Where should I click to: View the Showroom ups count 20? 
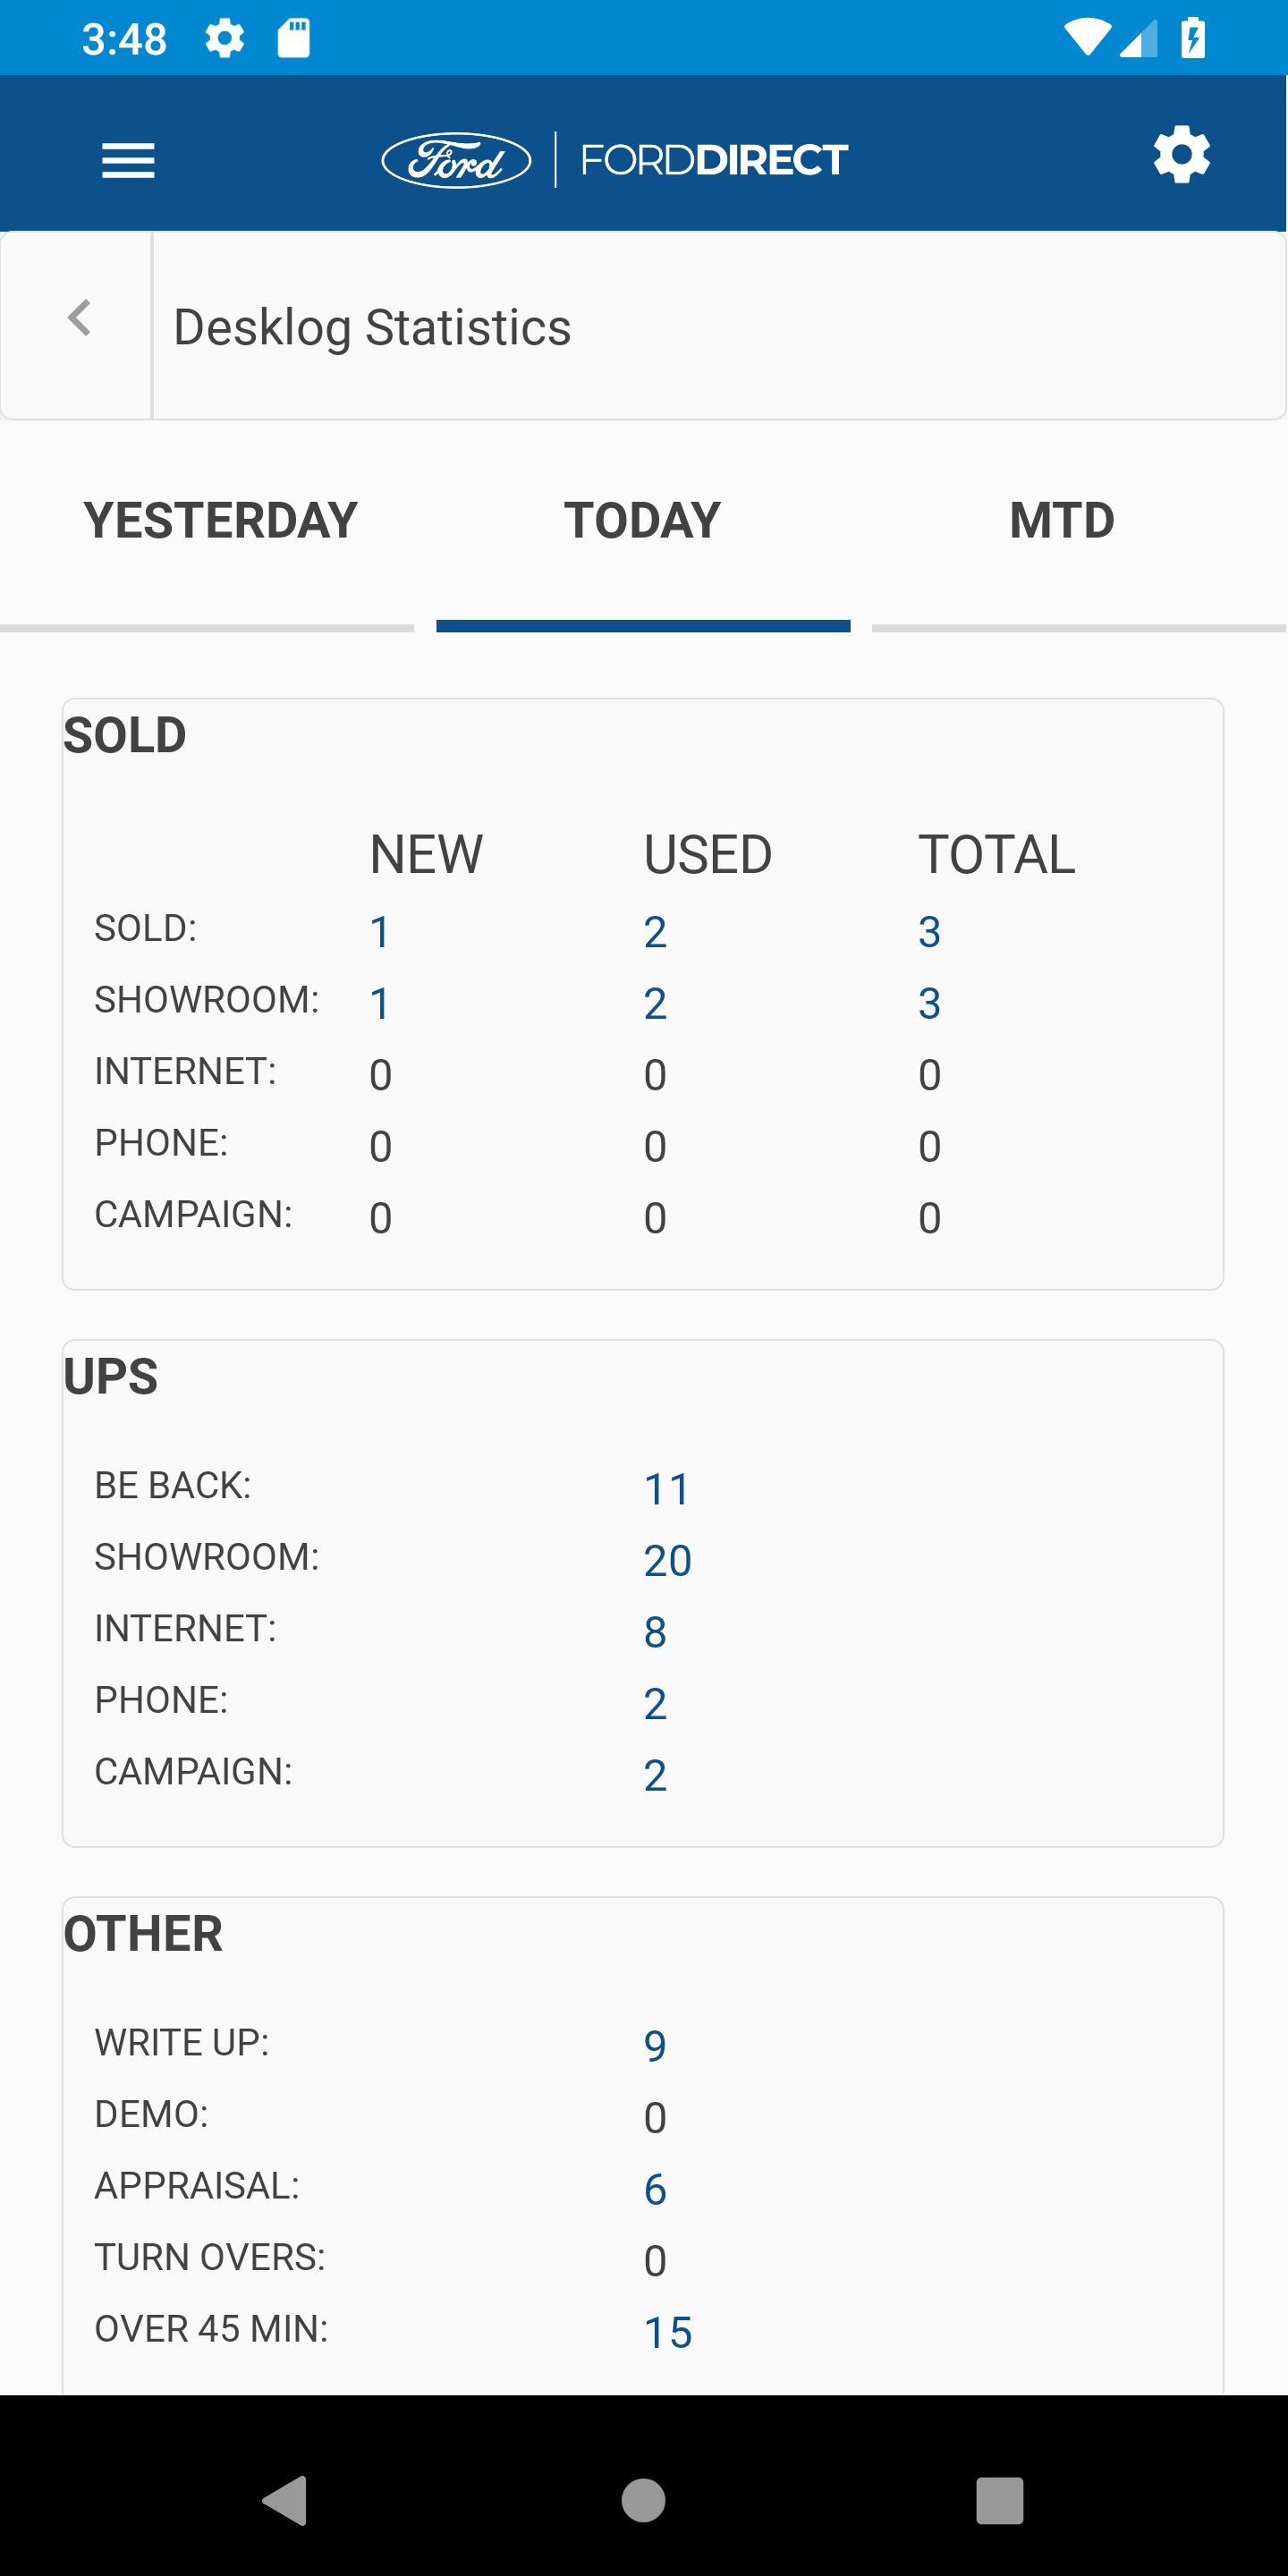pos(667,1560)
